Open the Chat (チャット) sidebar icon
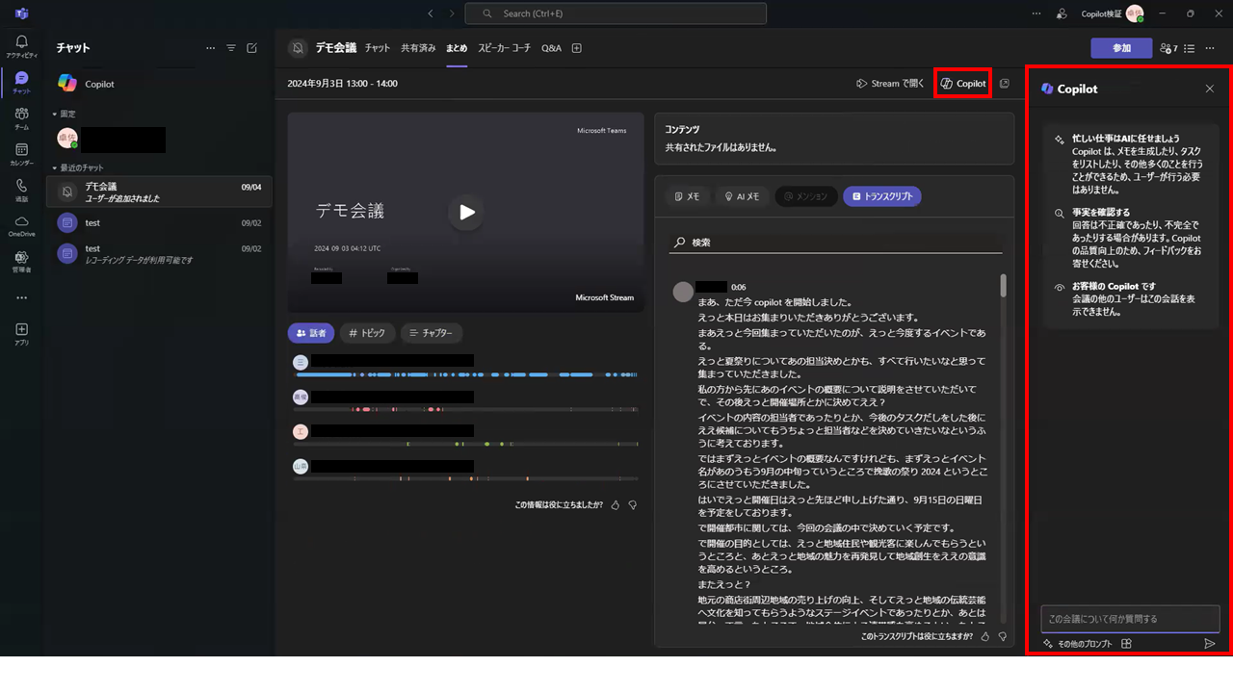 (x=21, y=83)
